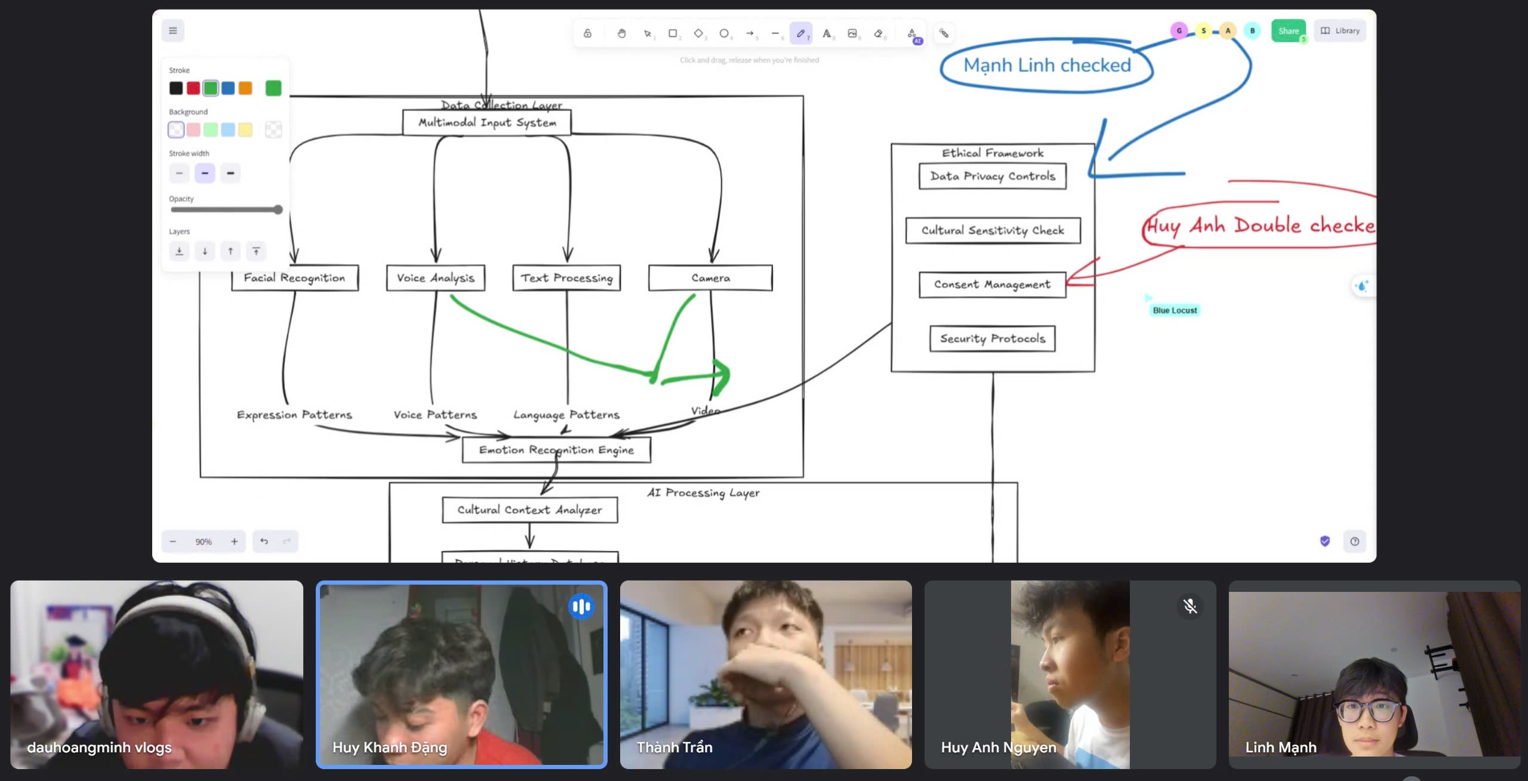The image size is (1528, 781).
Task: Select the Arrow tool
Action: pos(750,33)
